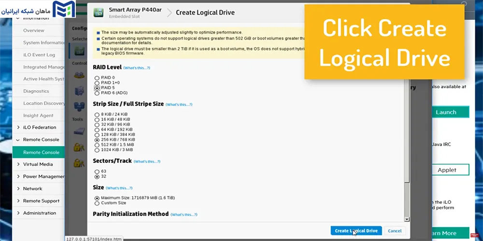Select Custom Size option
Screen dimensions: 483x241
pos(97,203)
